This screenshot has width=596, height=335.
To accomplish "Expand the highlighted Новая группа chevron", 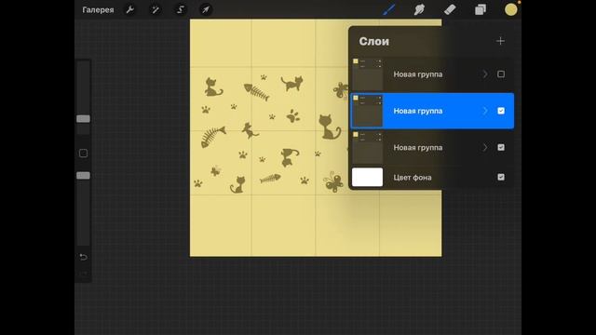I will click(x=485, y=111).
